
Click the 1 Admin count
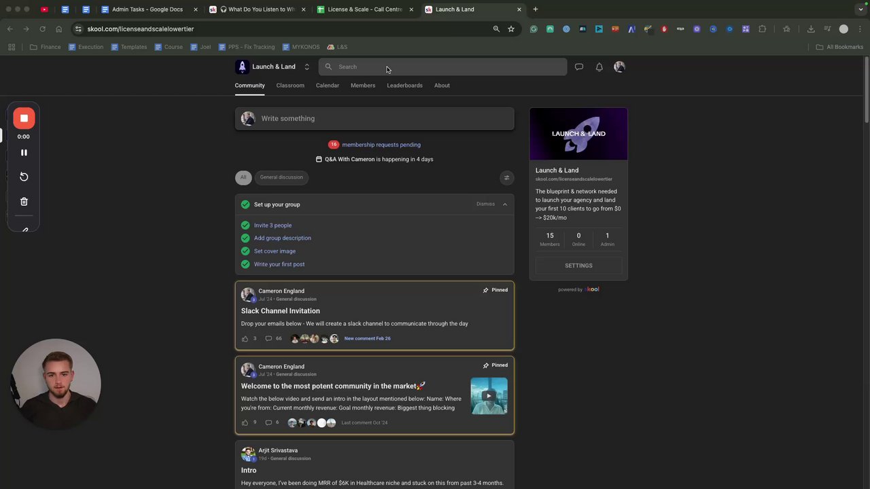coord(608,239)
